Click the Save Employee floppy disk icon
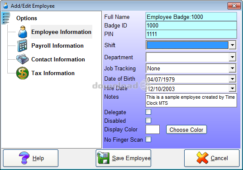The width and height of the screenshot is (243, 170). 103,158
